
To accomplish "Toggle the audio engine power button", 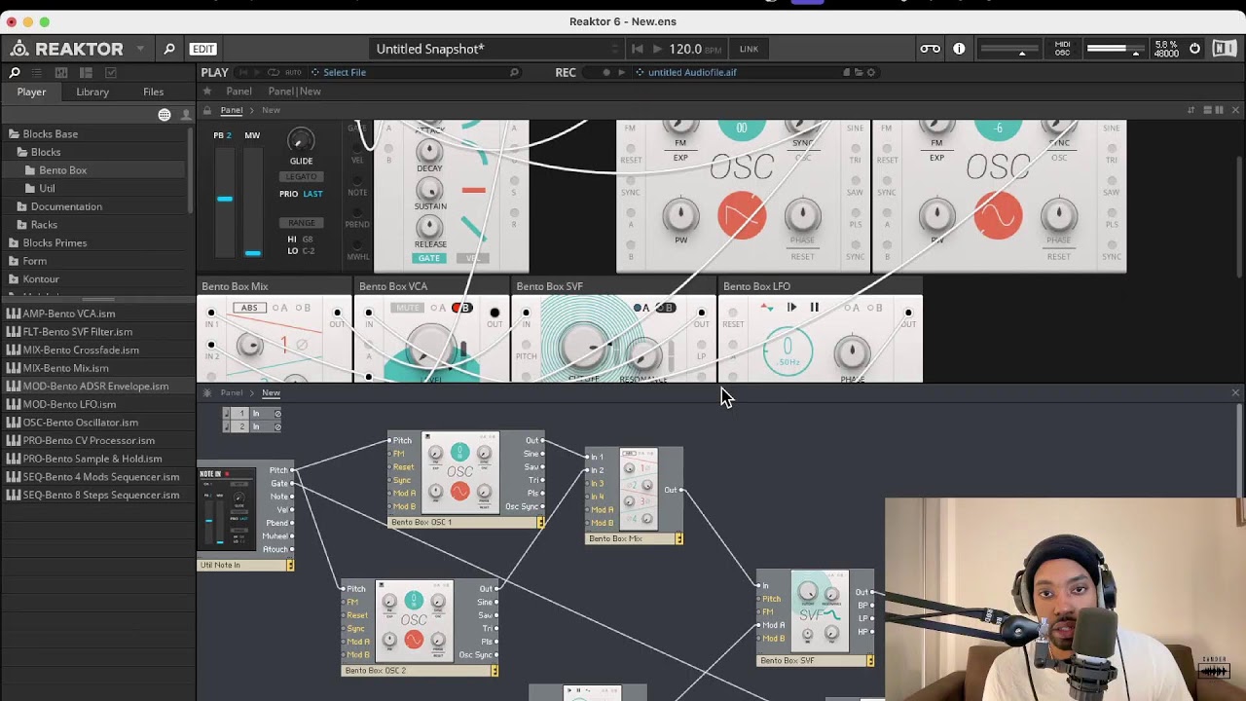I will [1194, 49].
